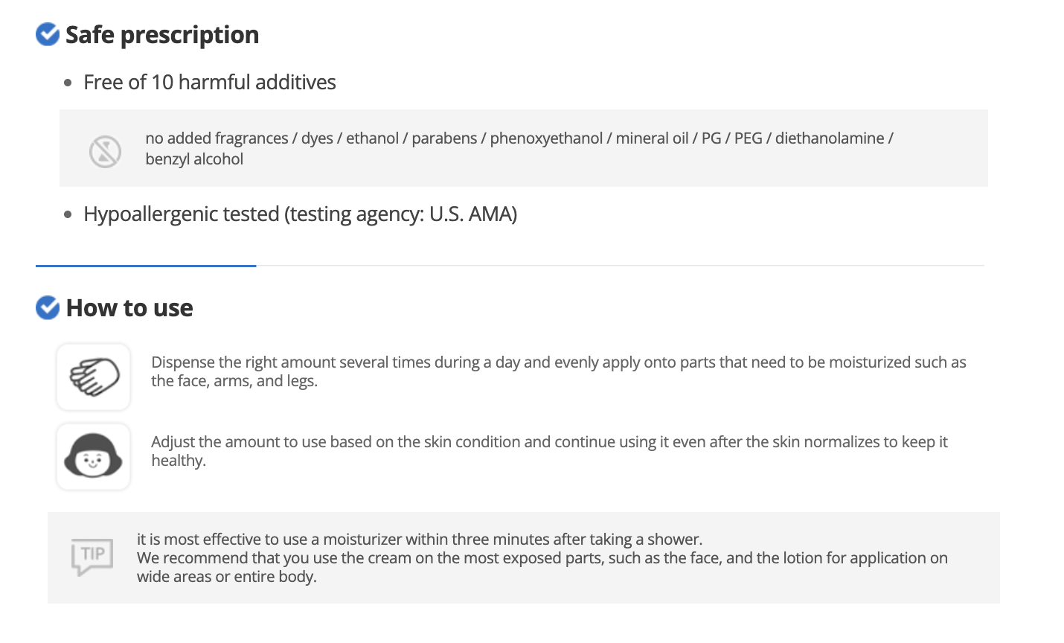Click the hands dispensing icon

94,377
